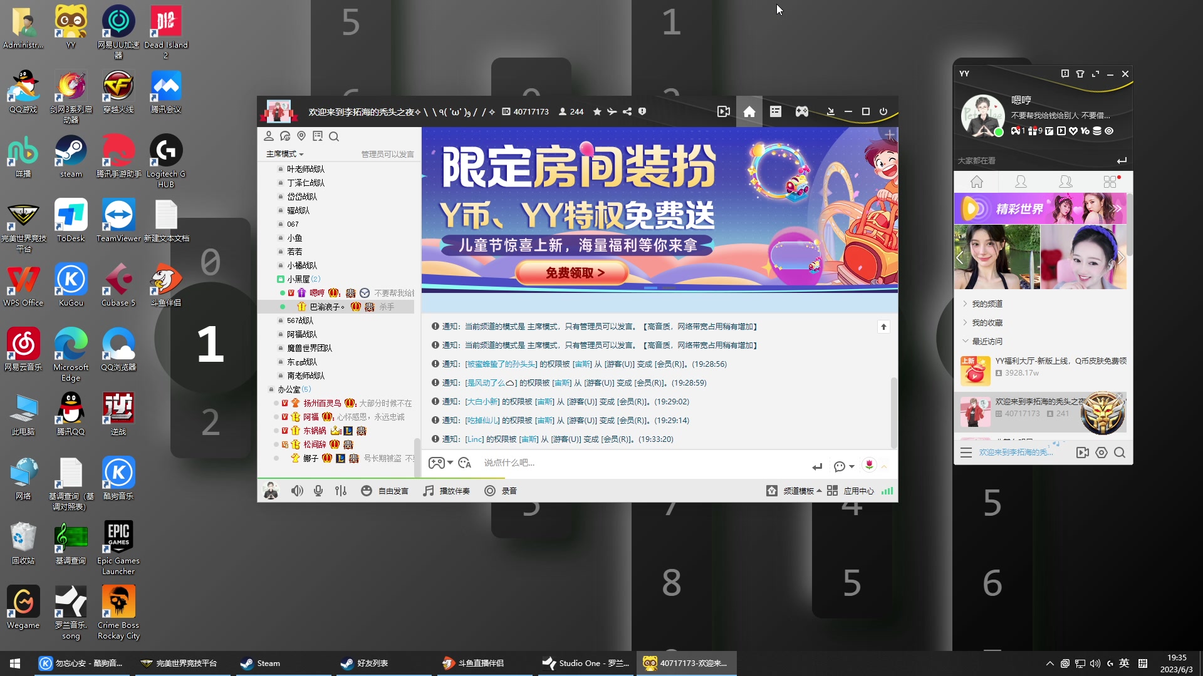This screenshot has width=1203, height=676.
Task: Open the 主席模式 mode dropdown
Action: (x=283, y=154)
